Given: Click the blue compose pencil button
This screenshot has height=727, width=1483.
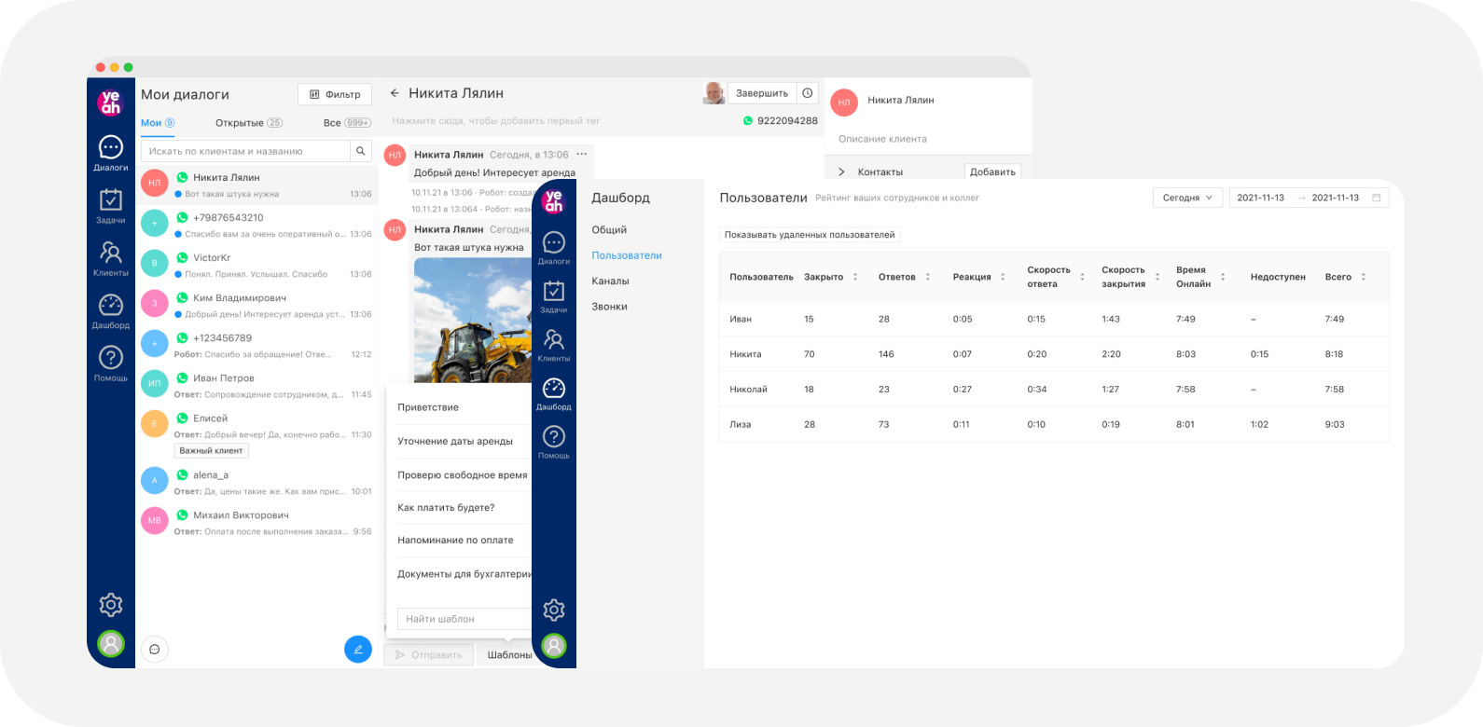Looking at the screenshot, I should point(358,649).
